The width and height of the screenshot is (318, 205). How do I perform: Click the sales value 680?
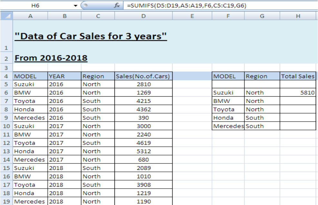tap(144, 160)
